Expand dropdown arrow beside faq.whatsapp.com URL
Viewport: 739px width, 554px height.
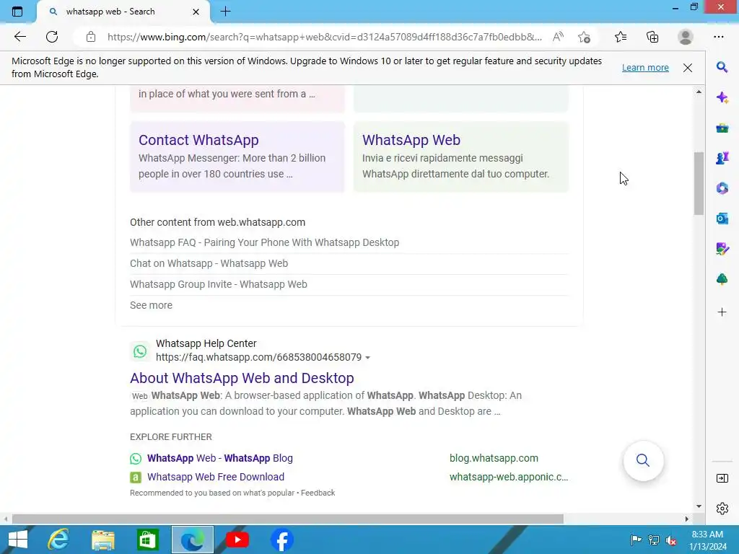367,358
